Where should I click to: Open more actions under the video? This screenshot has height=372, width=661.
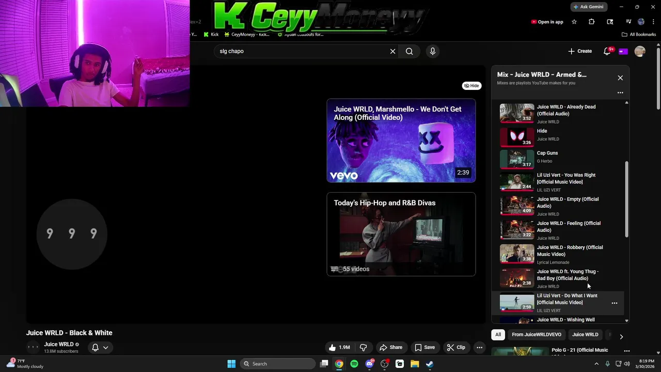(x=479, y=347)
